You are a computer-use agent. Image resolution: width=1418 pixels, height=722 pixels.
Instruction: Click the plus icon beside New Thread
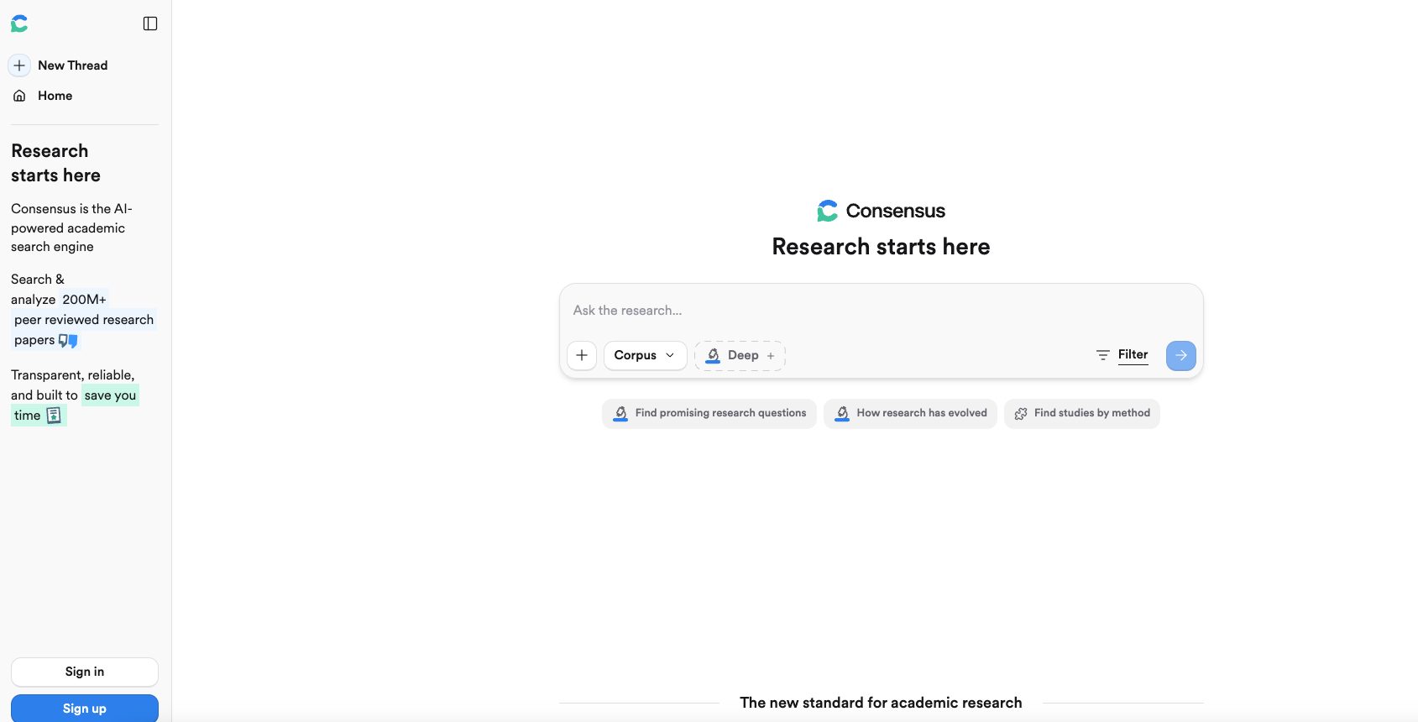(19, 65)
